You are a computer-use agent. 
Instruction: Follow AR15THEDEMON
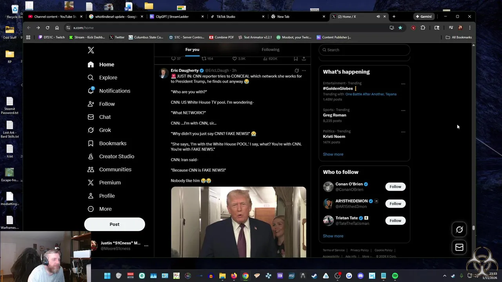(395, 204)
